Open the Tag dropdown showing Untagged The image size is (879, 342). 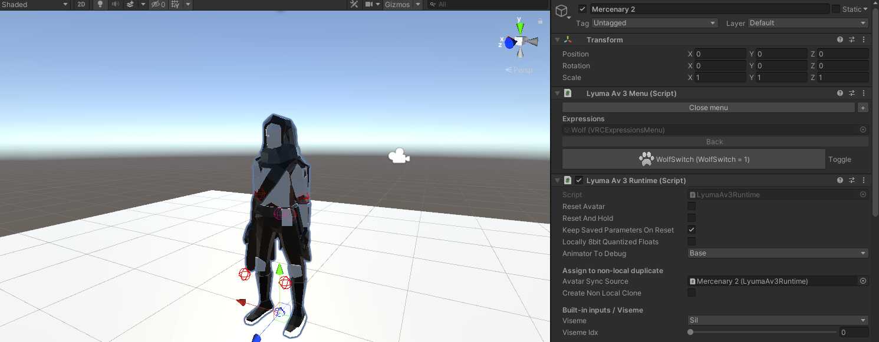tap(654, 23)
